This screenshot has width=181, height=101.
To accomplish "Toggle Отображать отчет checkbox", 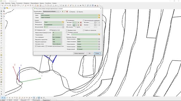I will click(36, 30).
